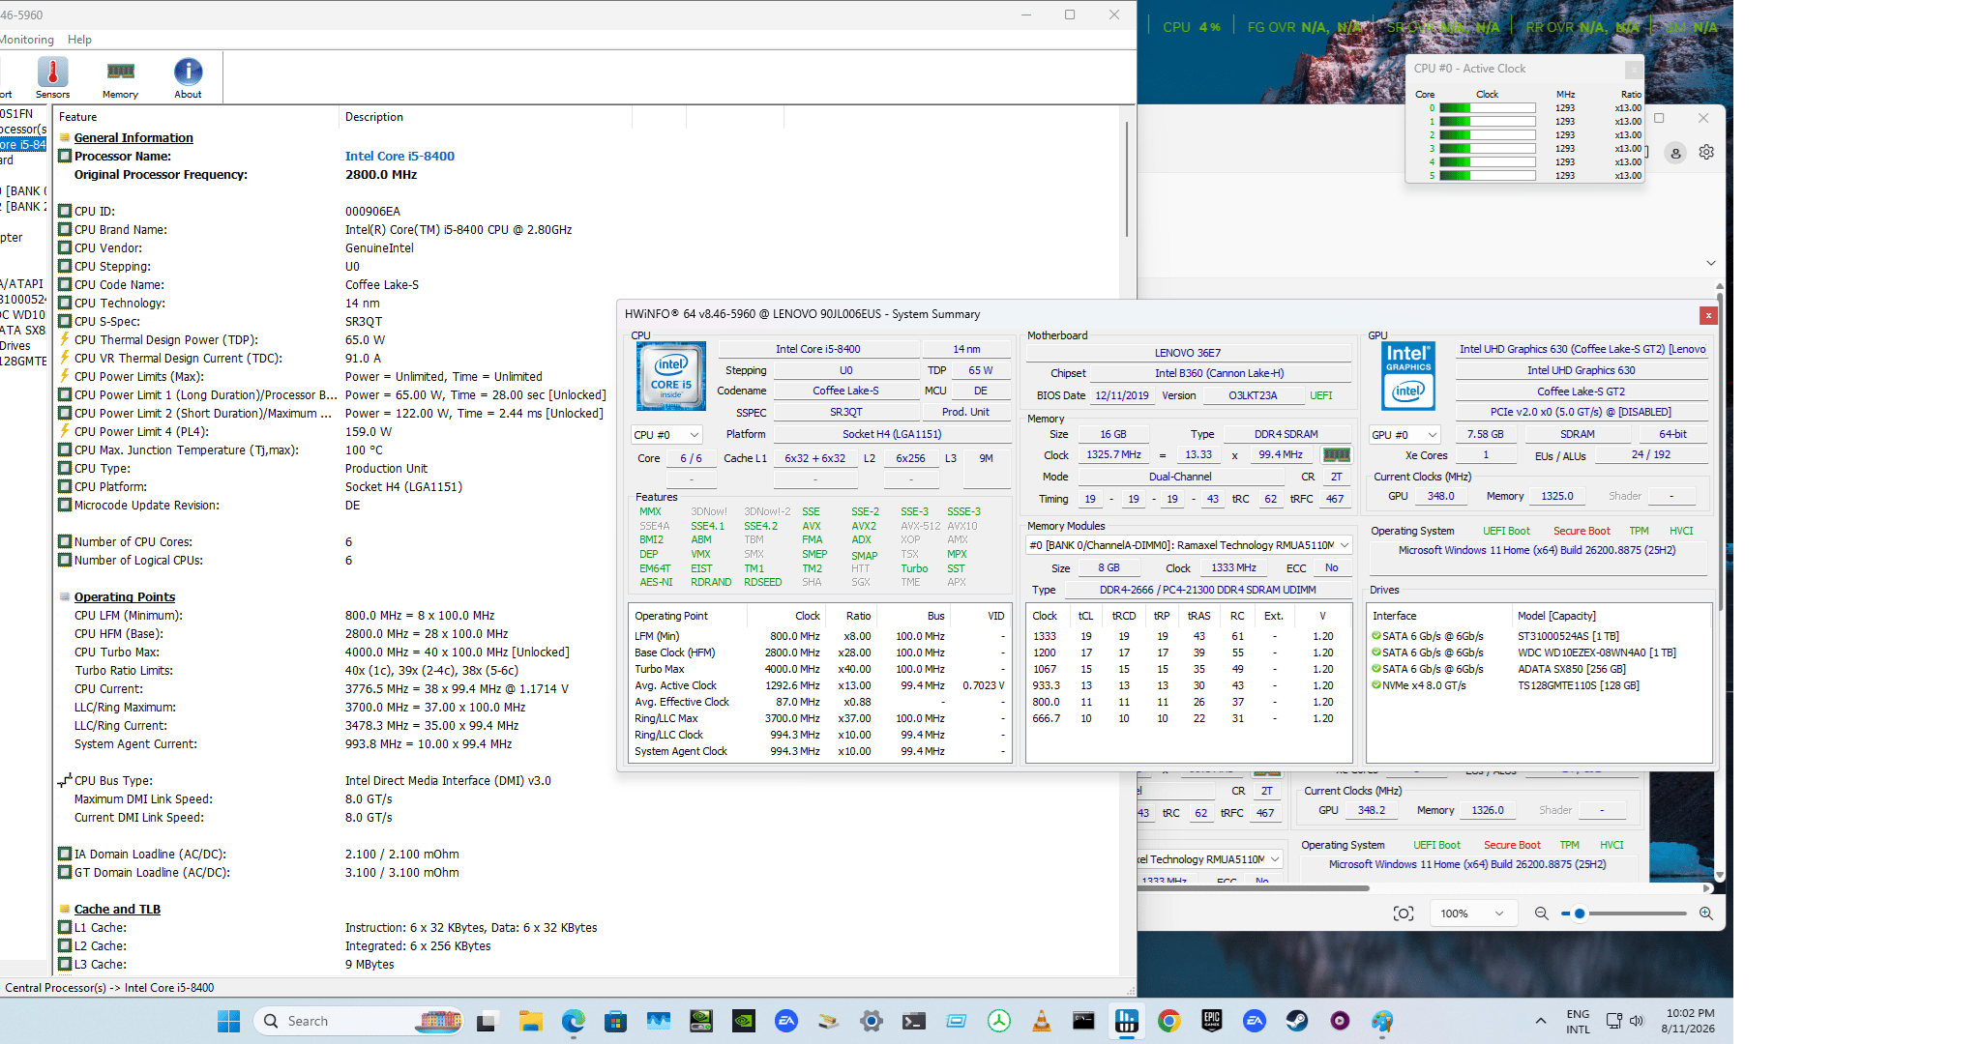Viewport: 1981px width, 1044px height.
Task: Open the Terminal icon on the taskbar
Action: coord(914,1021)
